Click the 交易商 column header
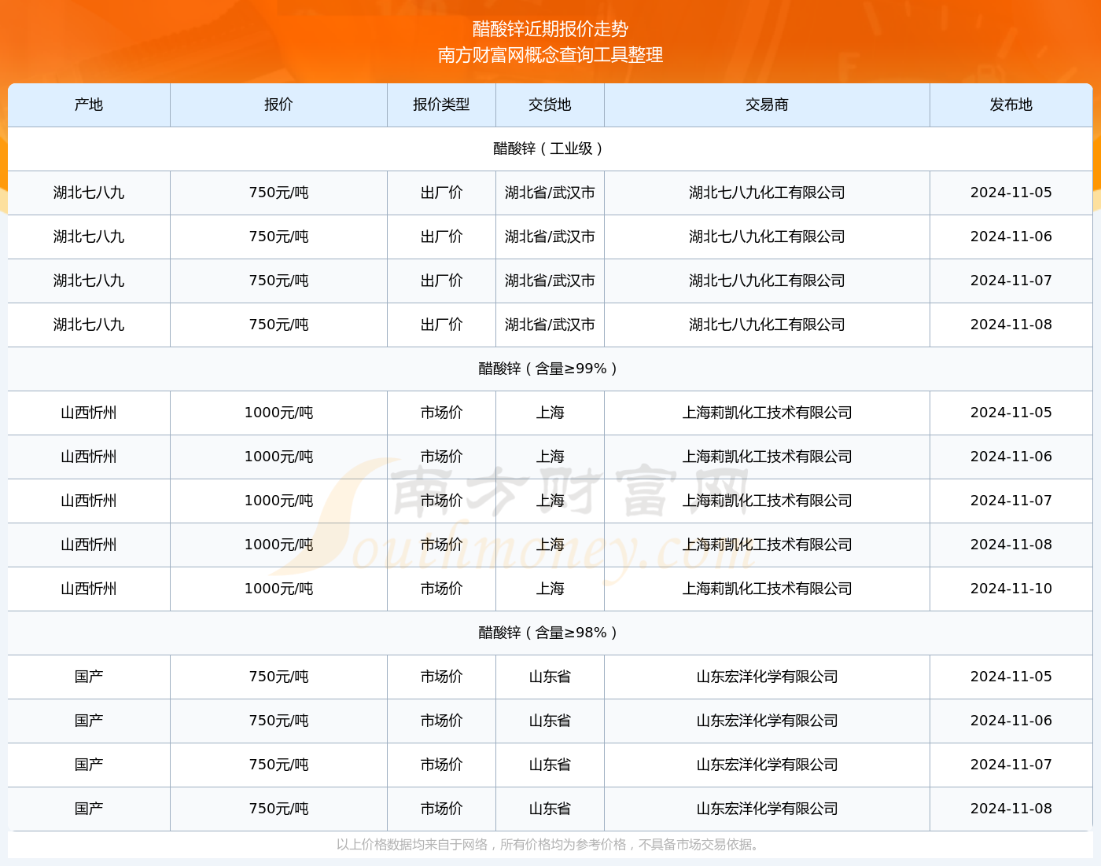Screen dimensions: 1101x866 pyautogui.click(x=767, y=105)
